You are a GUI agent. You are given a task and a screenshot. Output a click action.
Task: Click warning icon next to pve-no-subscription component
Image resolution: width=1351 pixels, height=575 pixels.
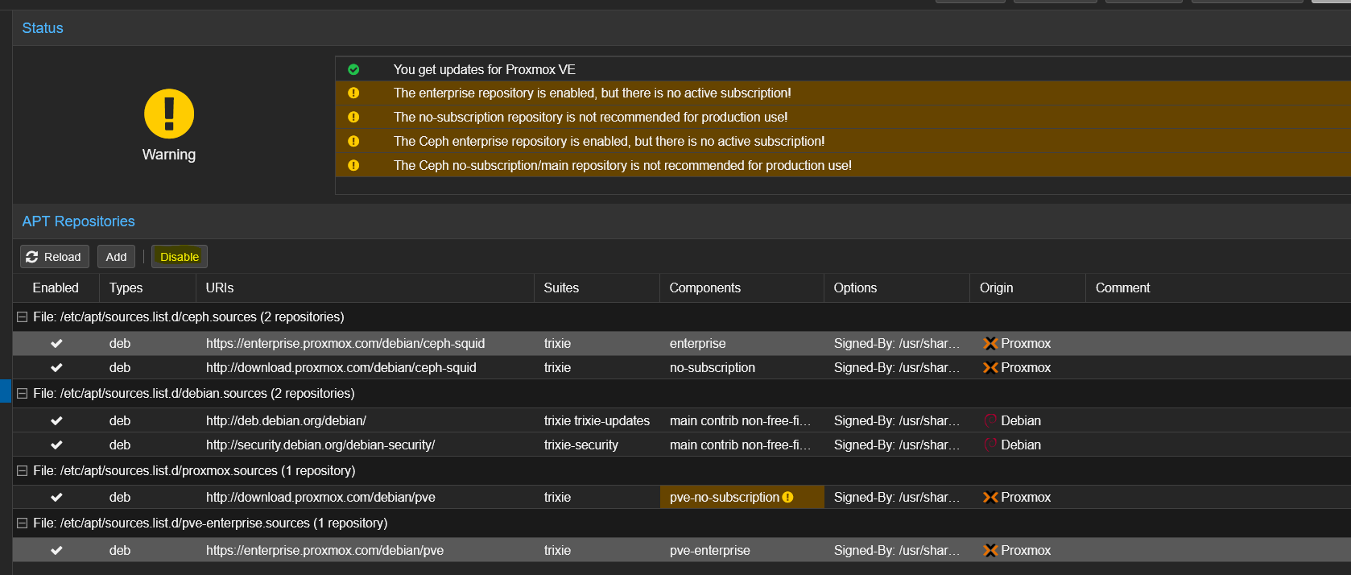tap(788, 497)
